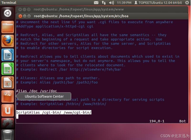Click the 'Redirect for other servers' comment line
191x140 pixels.
point(93,44)
